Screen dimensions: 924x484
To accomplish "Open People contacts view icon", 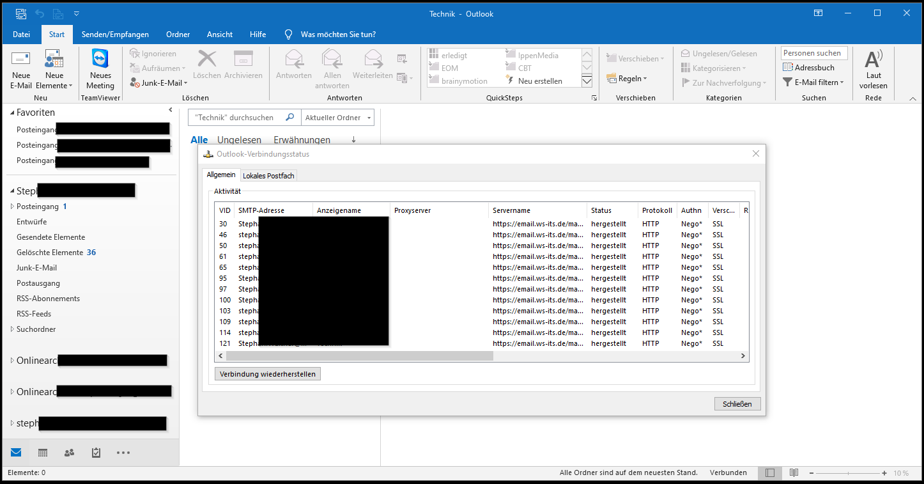I will coord(70,453).
